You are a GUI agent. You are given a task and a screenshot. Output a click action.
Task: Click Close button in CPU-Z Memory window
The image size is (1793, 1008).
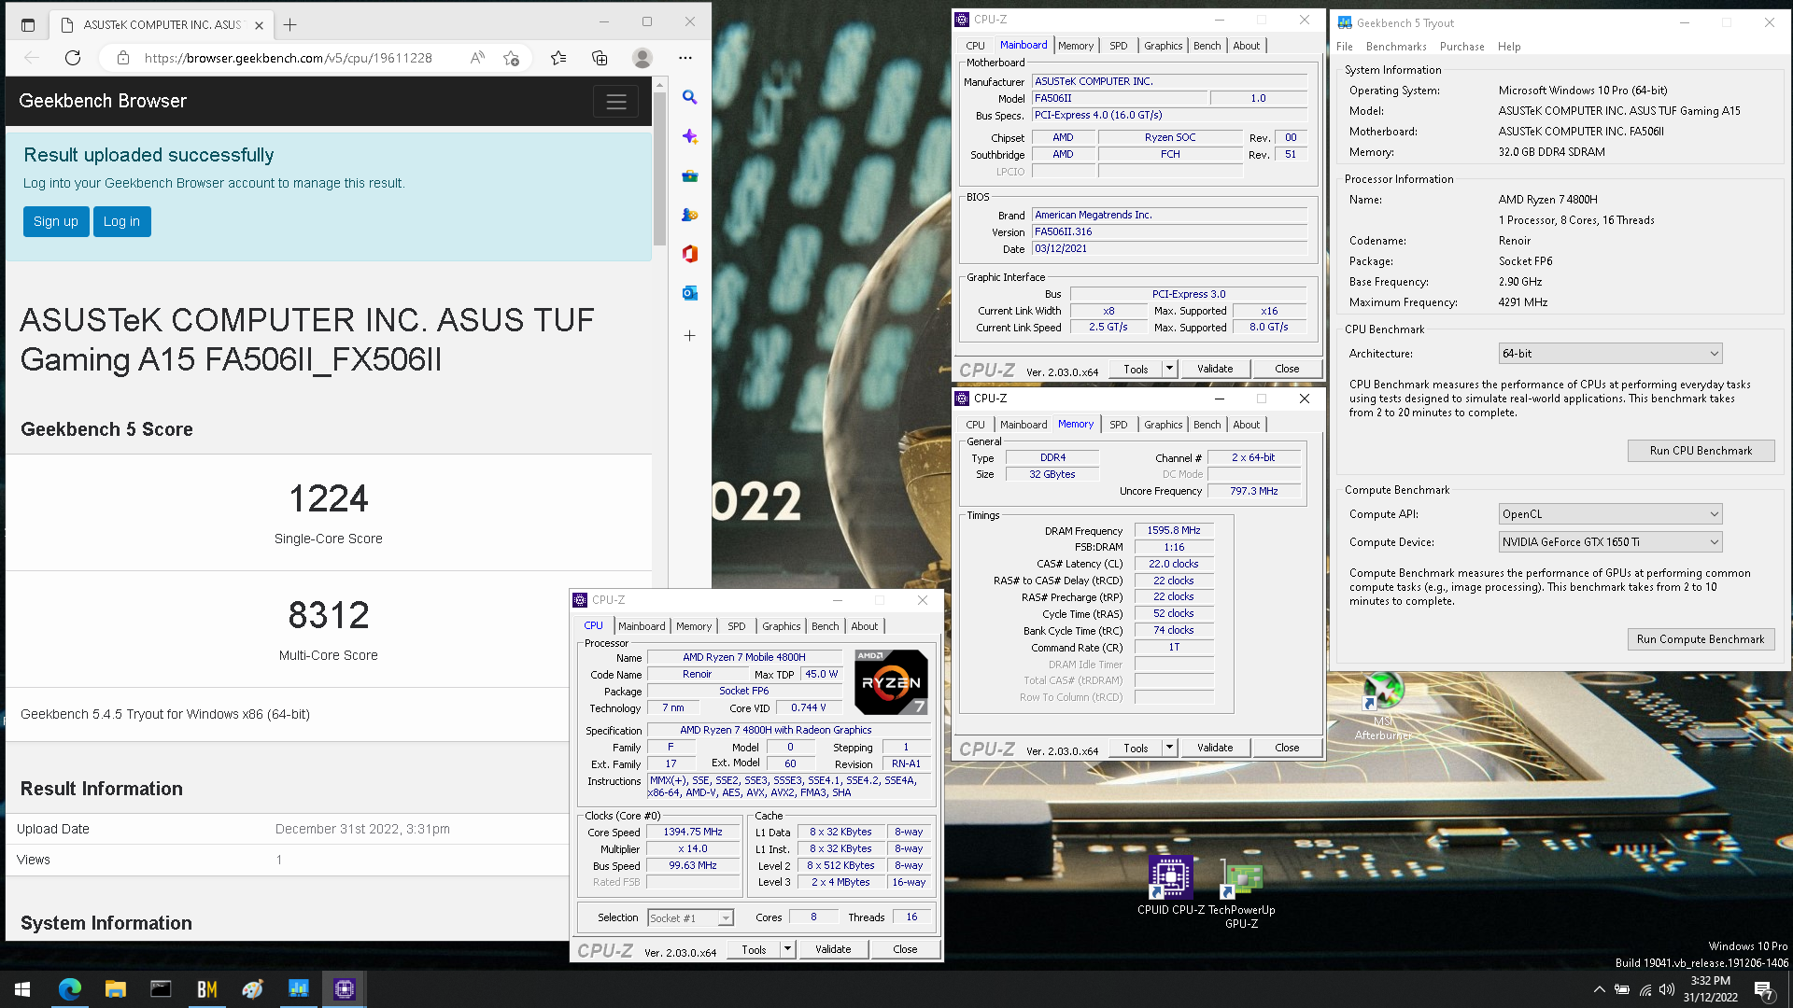coord(1287,748)
